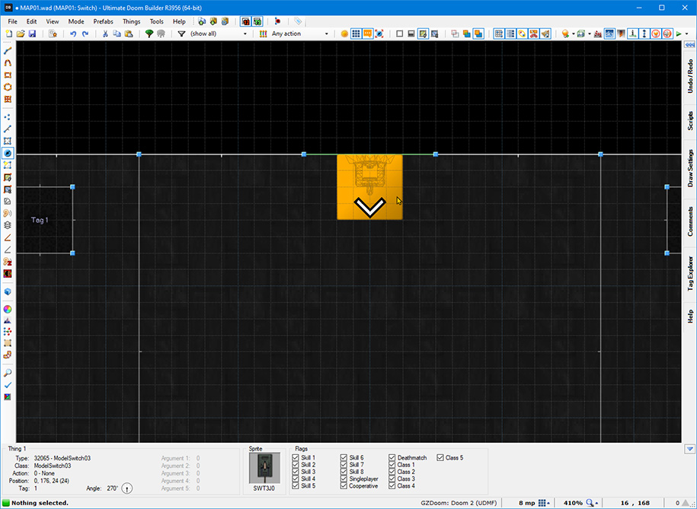
Task: Toggle the Deathmatch flag checkbox
Action: pyautogui.click(x=392, y=458)
